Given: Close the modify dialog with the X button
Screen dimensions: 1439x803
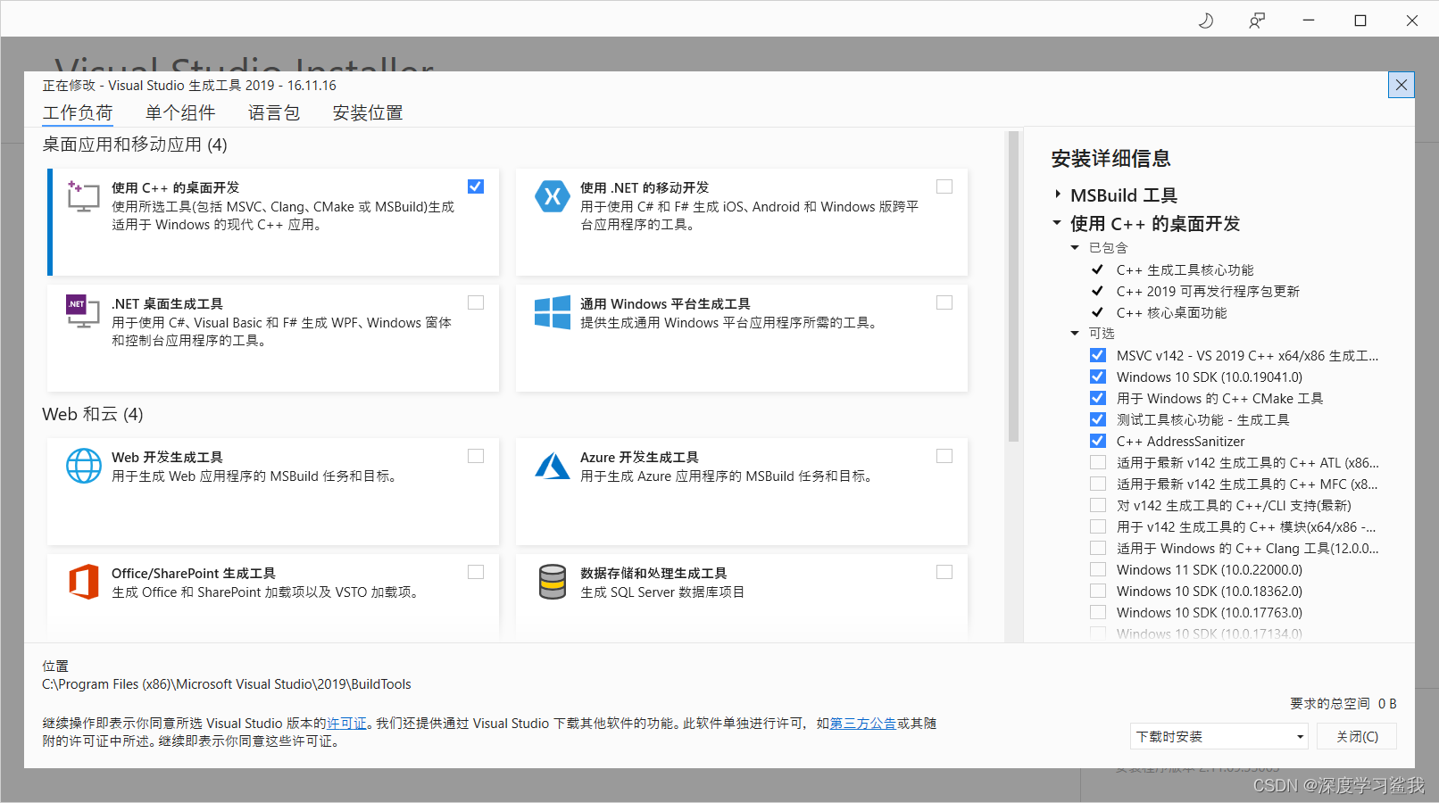Looking at the screenshot, I should [x=1402, y=85].
